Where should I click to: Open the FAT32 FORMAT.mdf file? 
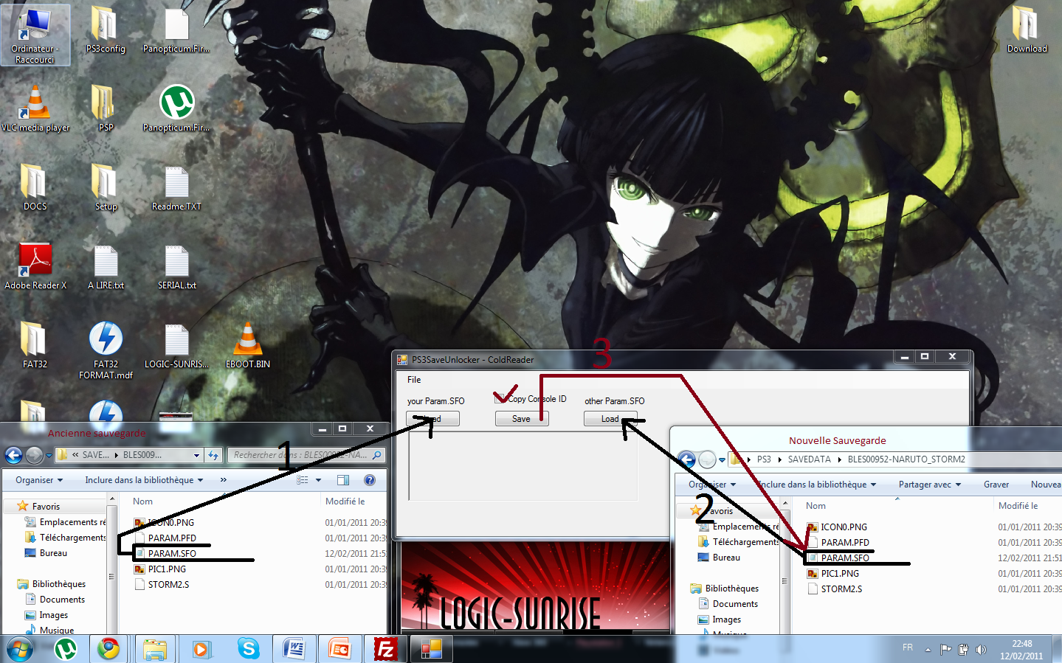point(106,350)
